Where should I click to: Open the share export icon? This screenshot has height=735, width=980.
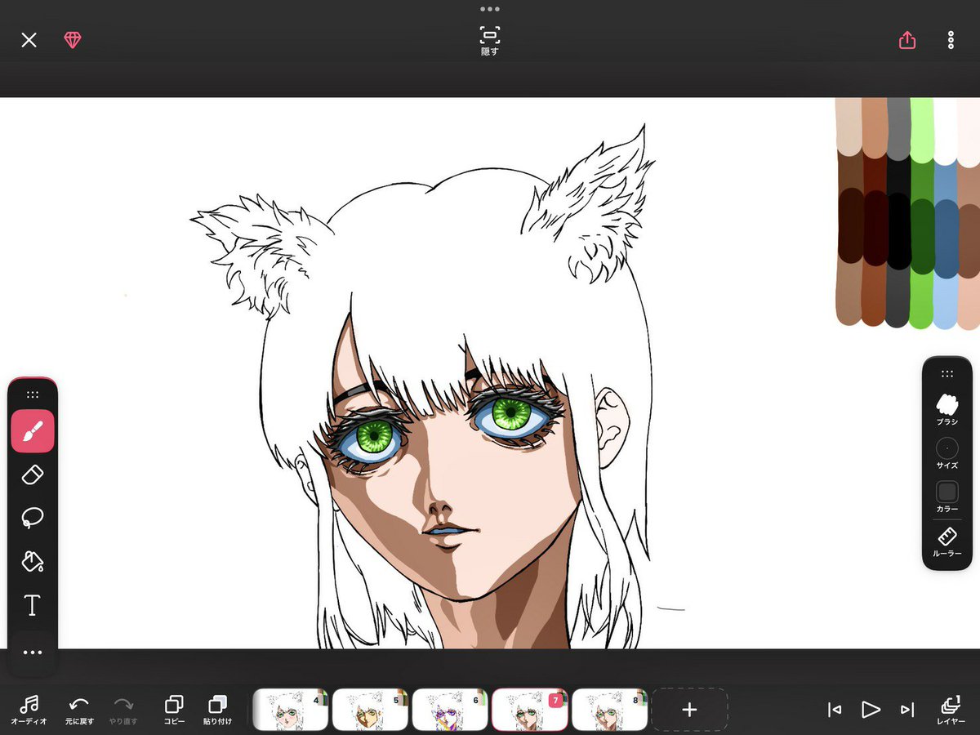coord(907,40)
